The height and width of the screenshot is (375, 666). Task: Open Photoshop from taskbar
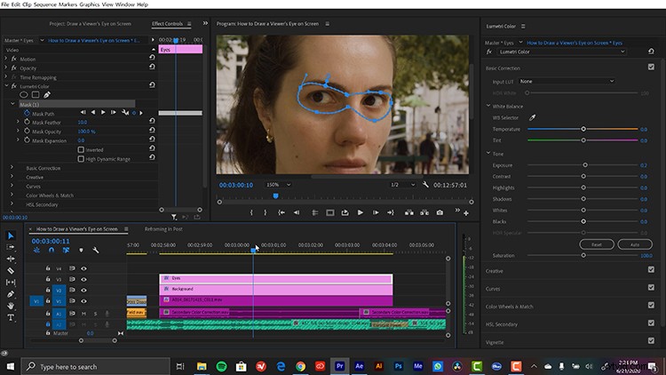(399, 366)
